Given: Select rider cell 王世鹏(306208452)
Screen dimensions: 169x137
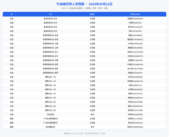Looking at the screenshot, I should pos(135,90).
